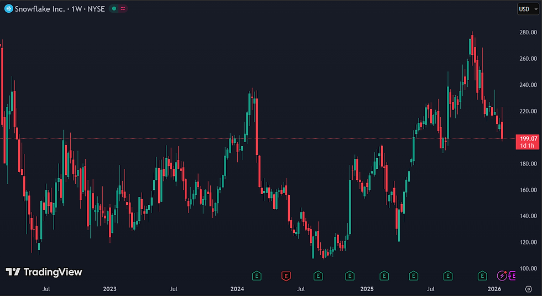
Task: Click the 1d 1h countdown label
Action: (527, 146)
